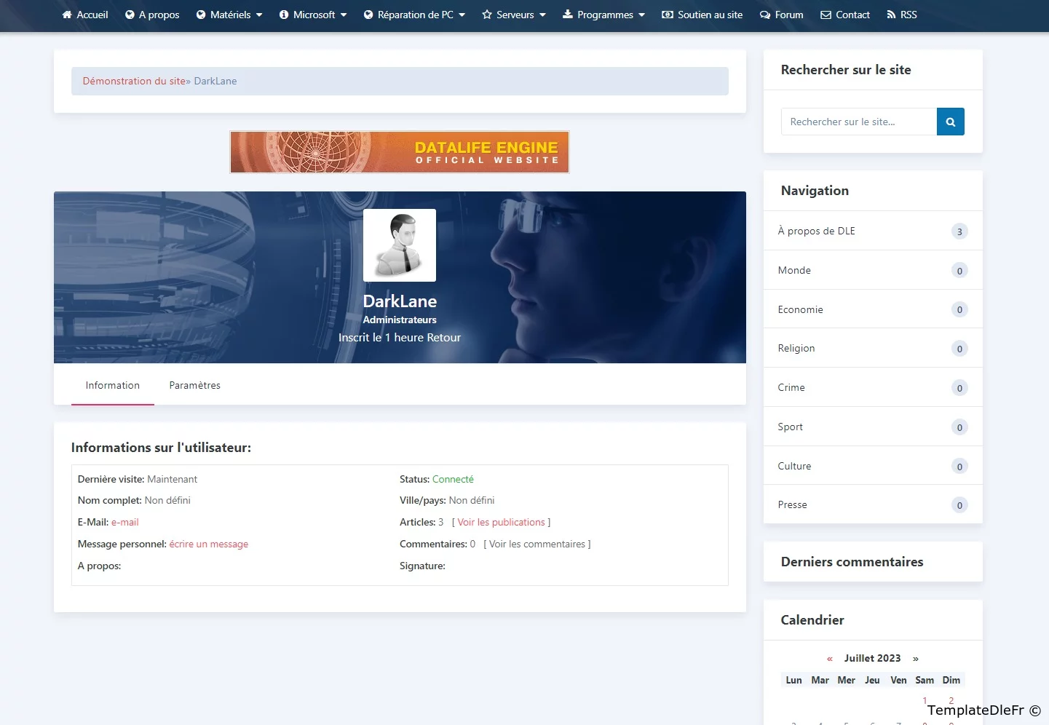Switch to the Paramètres tab
This screenshot has width=1049, height=725.
[x=194, y=386]
